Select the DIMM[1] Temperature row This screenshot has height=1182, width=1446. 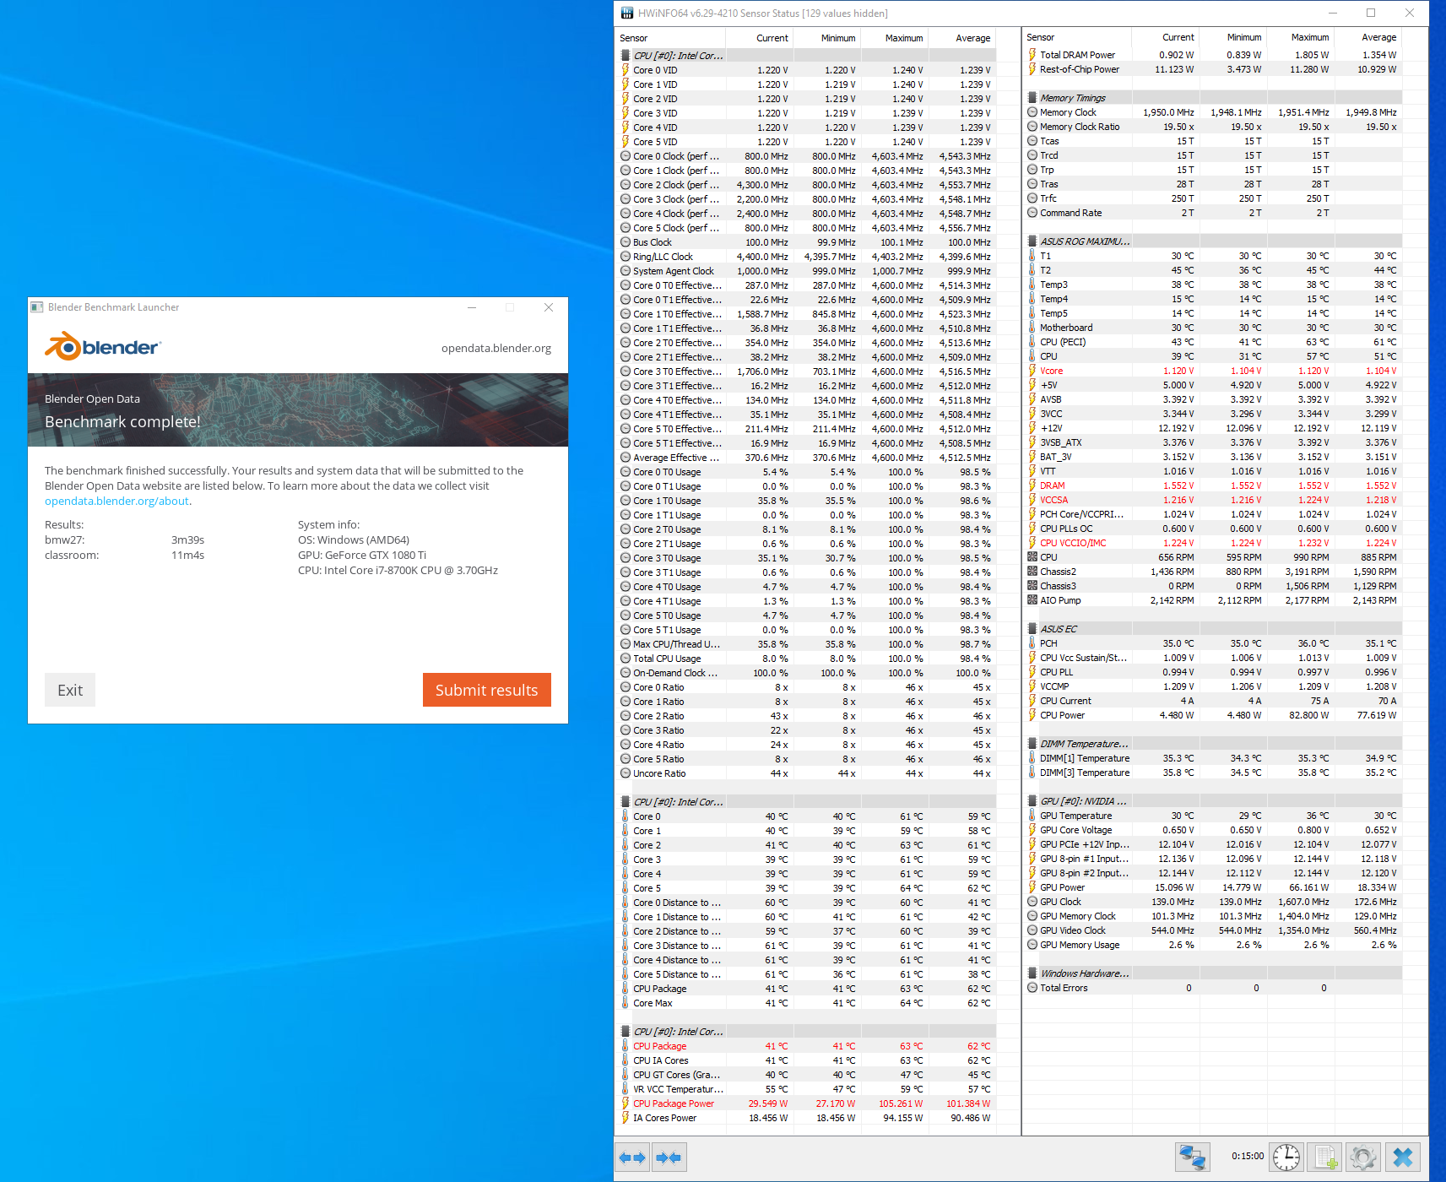pyautogui.click(x=1215, y=758)
